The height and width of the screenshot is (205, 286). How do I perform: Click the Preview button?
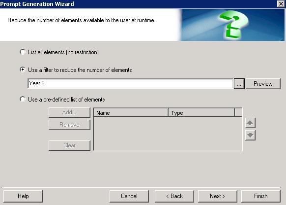[x=263, y=84]
